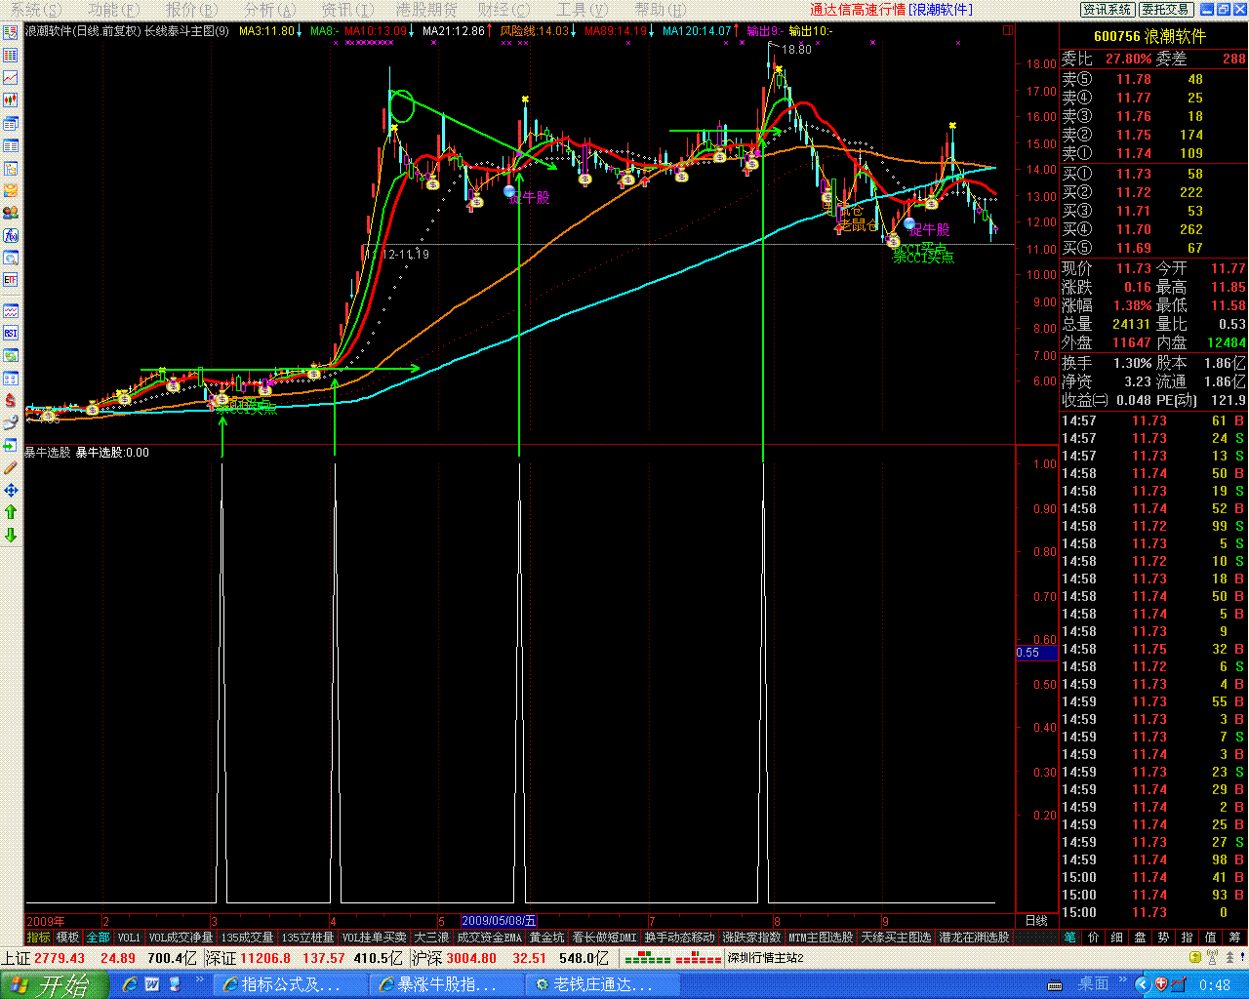
Task: Select the 价 tab in the right panel
Action: 1094,938
